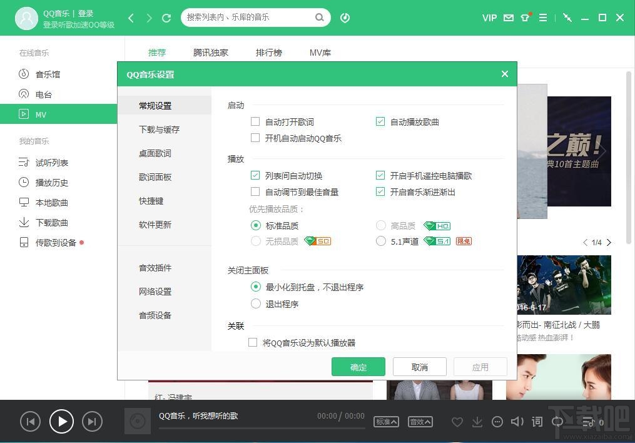Check 将QQ音乐设为默认播放器
635x443 pixels.
coord(253,342)
